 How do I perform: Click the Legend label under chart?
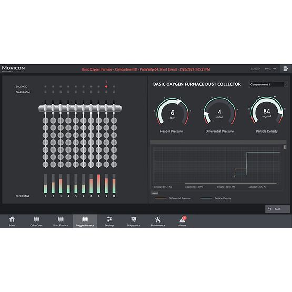155,193
